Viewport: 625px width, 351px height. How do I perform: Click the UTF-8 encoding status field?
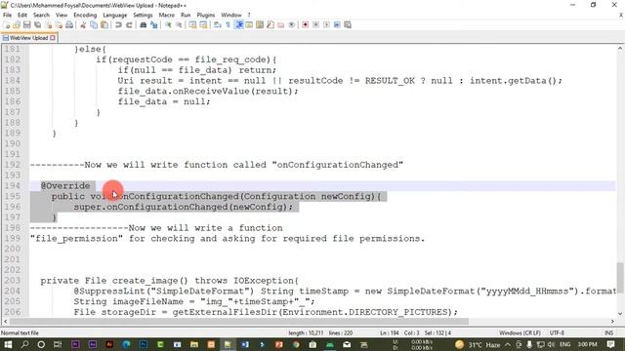tap(557, 332)
